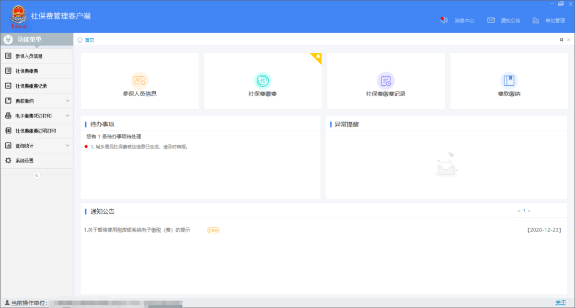Open the 城乡居民社保费核定信息 pending item

[139, 147]
